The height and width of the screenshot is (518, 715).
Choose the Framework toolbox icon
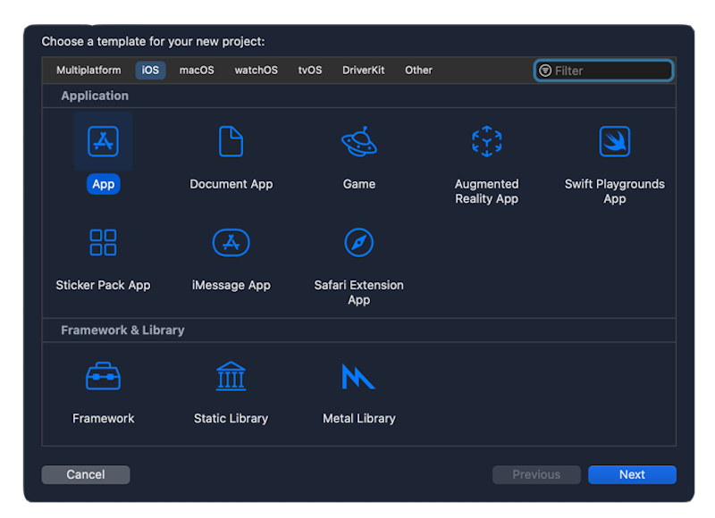pyautogui.click(x=103, y=376)
